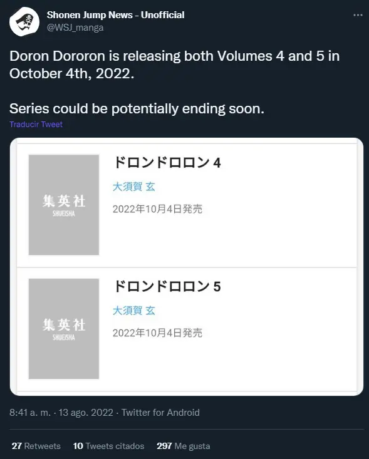View the 27 Retweets list
Viewport: 369px width, 459px height.
click(36, 446)
